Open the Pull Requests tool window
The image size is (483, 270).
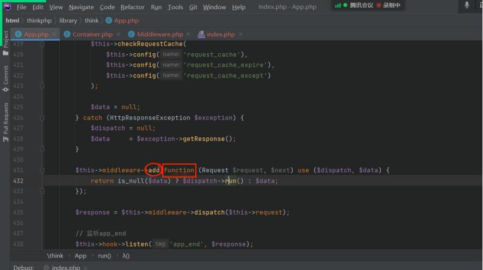pyautogui.click(x=5, y=122)
